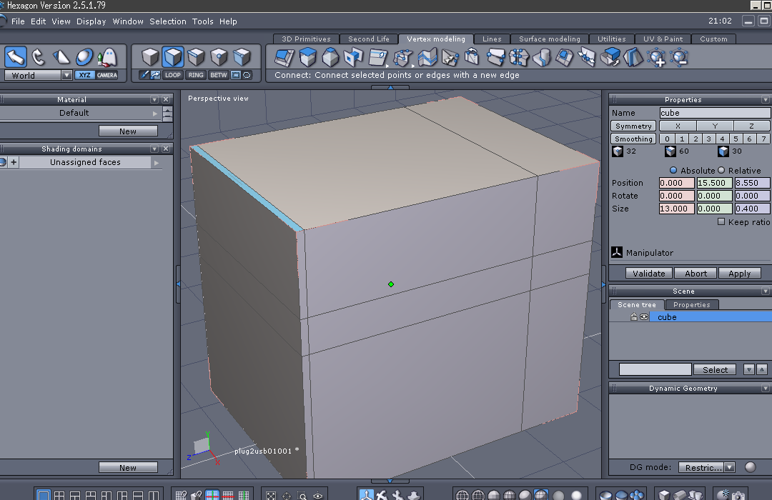Activate the rotate manipulator tool
Screen dimensions: 772x500
pyautogui.click(x=39, y=56)
